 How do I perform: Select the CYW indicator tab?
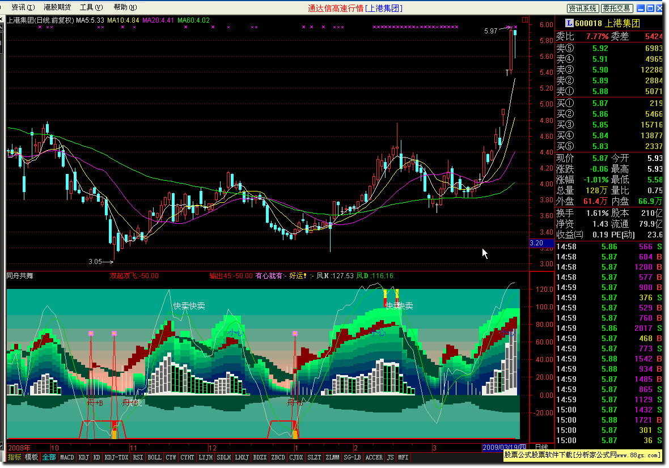tap(171, 457)
